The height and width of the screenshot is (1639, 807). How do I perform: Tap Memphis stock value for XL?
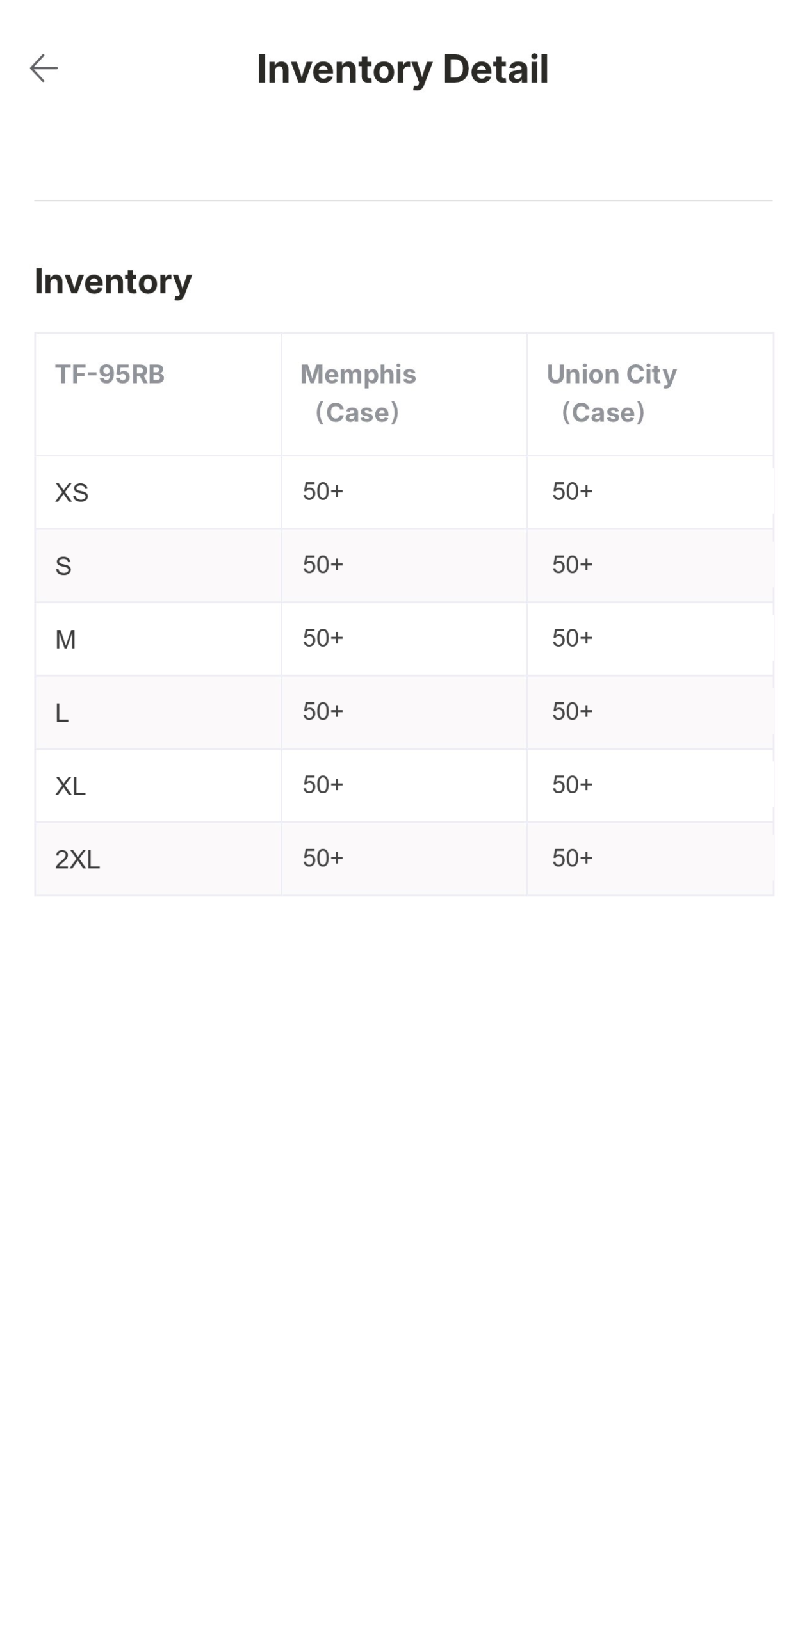pos(323,784)
